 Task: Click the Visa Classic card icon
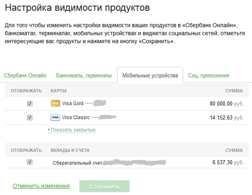[55, 117]
